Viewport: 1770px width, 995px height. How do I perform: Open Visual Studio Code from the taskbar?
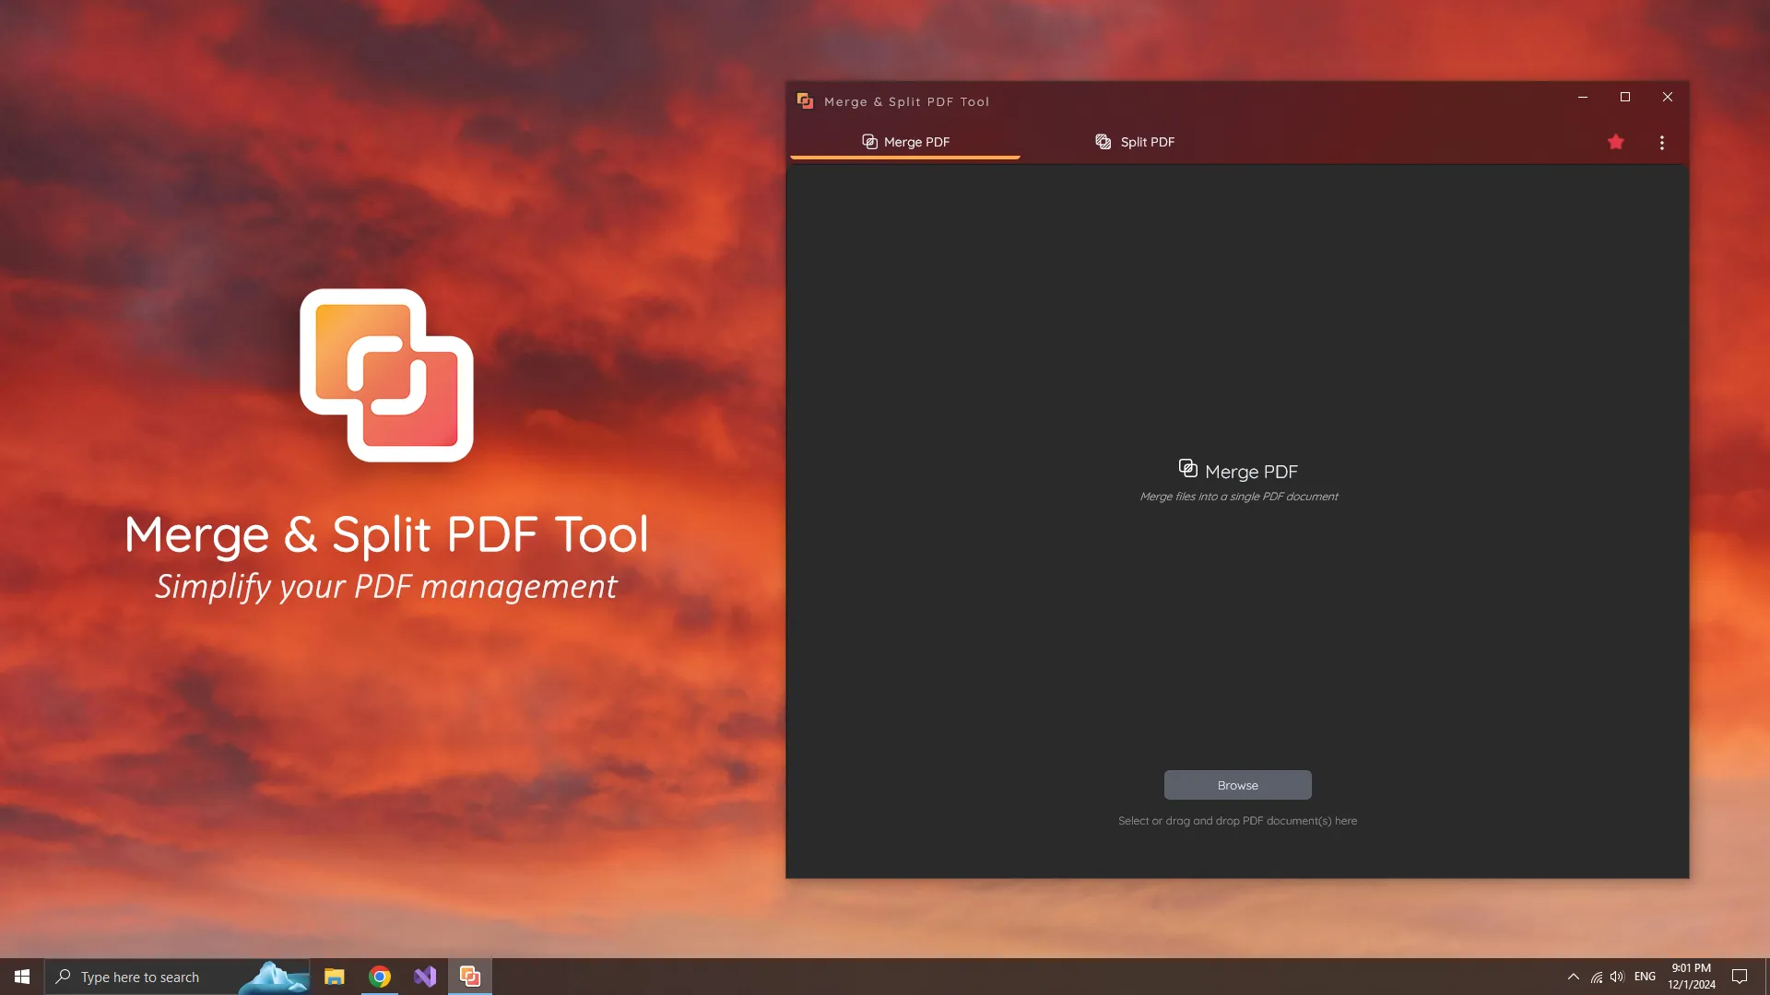pyautogui.click(x=424, y=977)
